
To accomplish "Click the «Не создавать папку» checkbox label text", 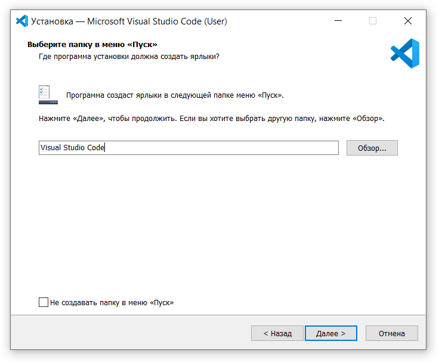I will coord(112,303).
